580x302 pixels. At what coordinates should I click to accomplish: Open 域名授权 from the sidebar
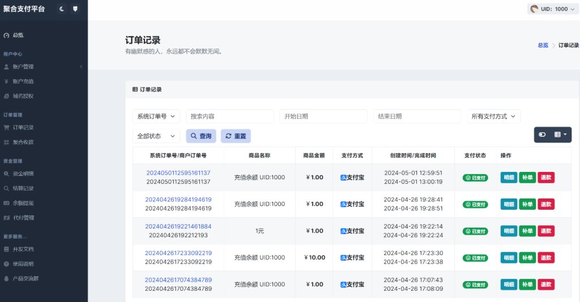[23, 96]
